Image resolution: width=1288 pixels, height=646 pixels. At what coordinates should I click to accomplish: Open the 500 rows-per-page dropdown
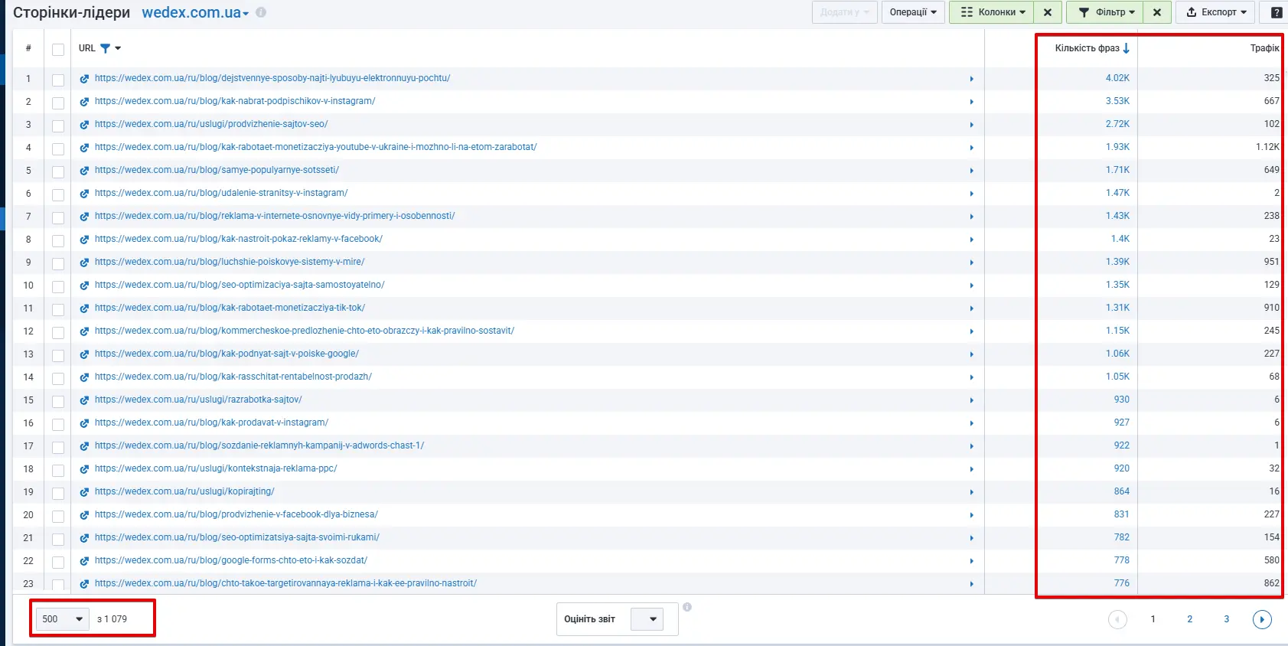[x=63, y=619]
